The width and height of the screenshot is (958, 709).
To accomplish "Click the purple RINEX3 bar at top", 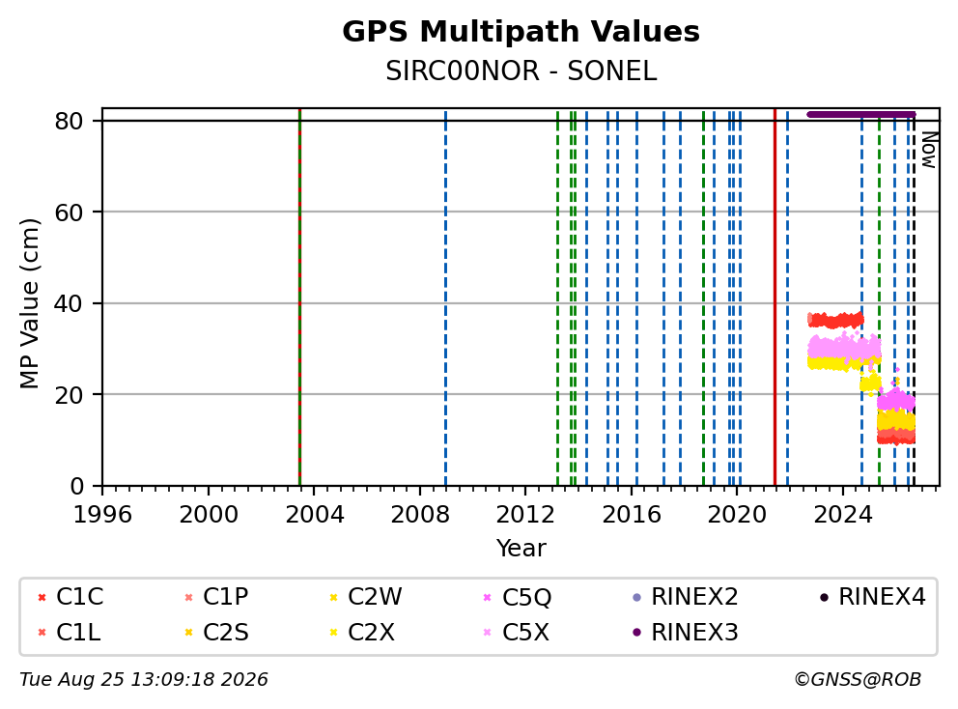I will 861,114.
